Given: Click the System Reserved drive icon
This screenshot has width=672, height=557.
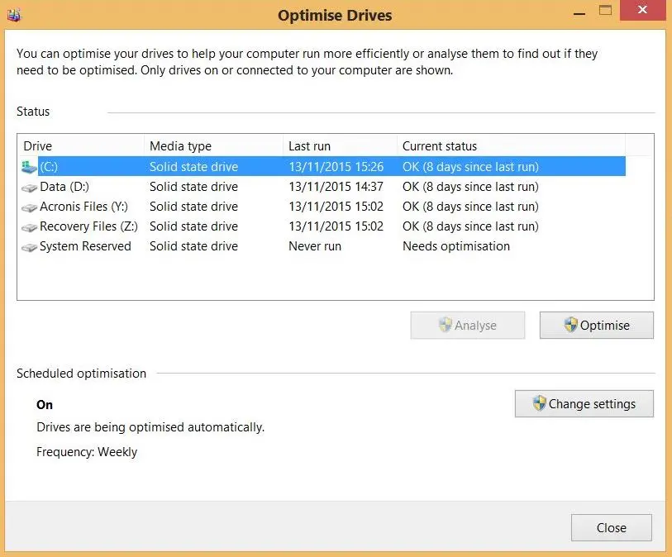Looking at the screenshot, I should tap(29, 247).
